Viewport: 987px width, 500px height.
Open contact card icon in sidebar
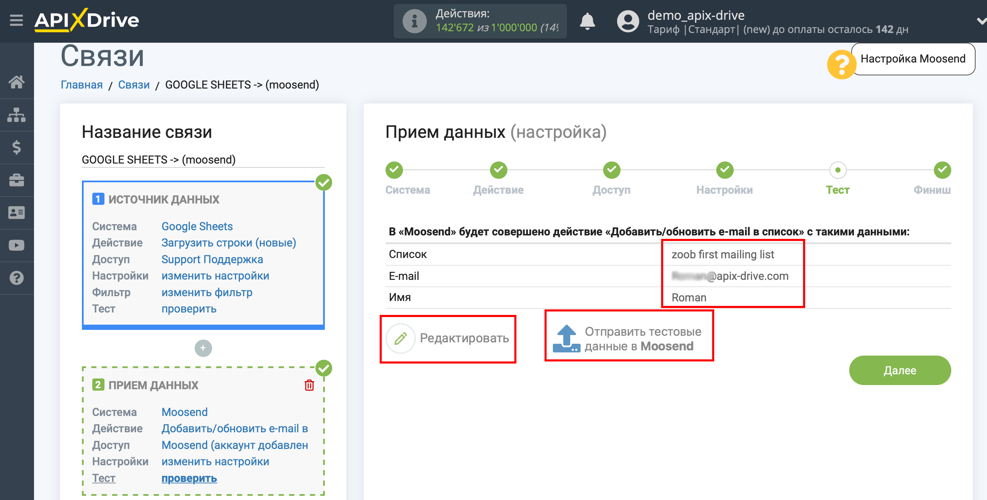click(x=16, y=212)
